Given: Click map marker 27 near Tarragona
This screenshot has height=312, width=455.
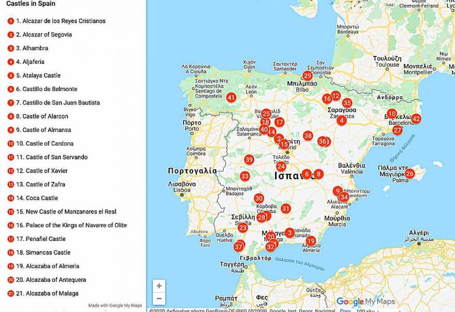Looking at the screenshot, I should pos(397,130).
